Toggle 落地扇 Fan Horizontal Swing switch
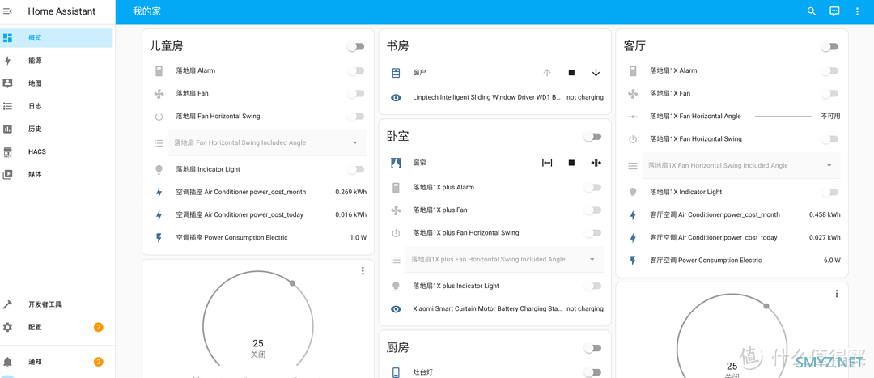Viewport: 874px width, 378px height. pos(355,117)
